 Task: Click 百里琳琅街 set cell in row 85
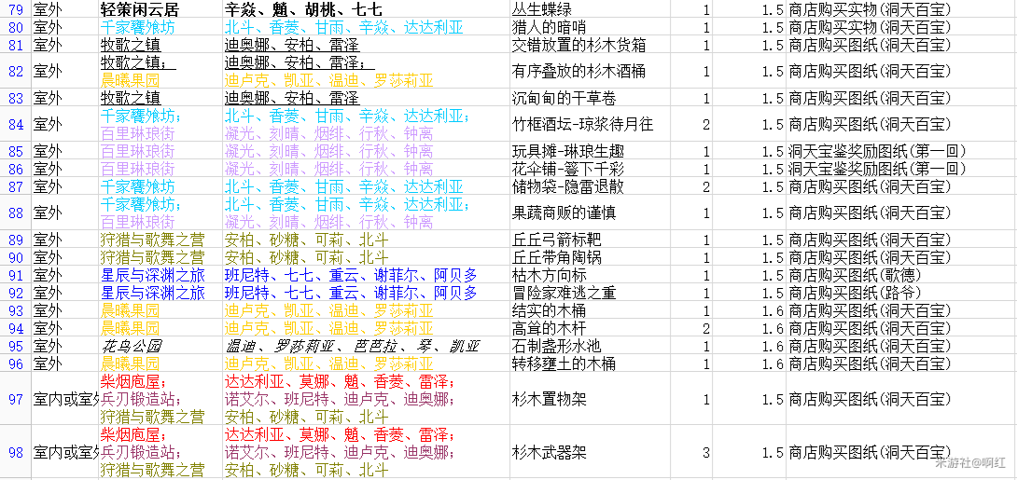[160, 151]
